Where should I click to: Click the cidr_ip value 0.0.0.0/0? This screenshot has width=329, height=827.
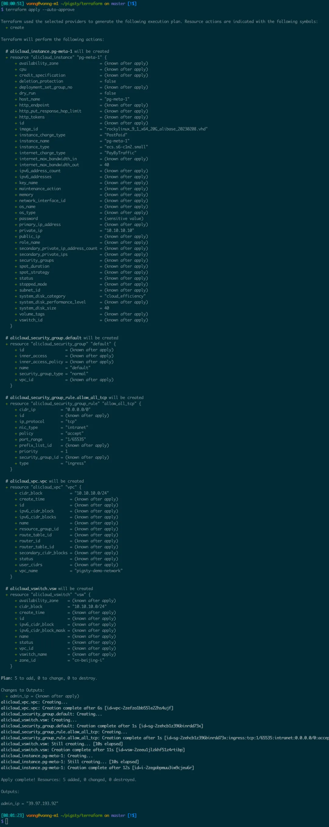click(78, 410)
